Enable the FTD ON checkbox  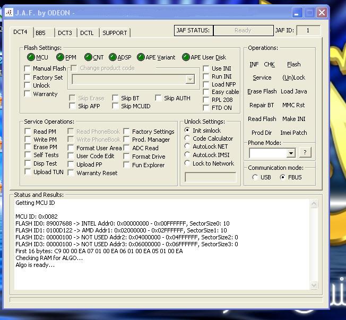(206, 108)
